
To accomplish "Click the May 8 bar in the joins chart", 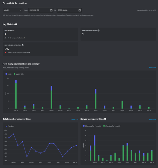I will pyautogui.click(x=122, y=105).
